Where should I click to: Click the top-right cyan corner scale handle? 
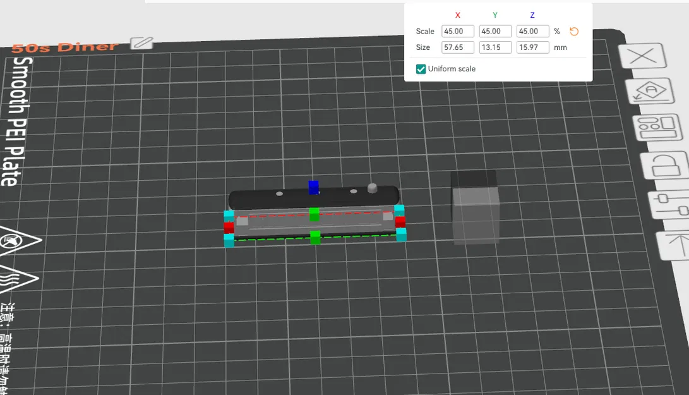(399, 210)
